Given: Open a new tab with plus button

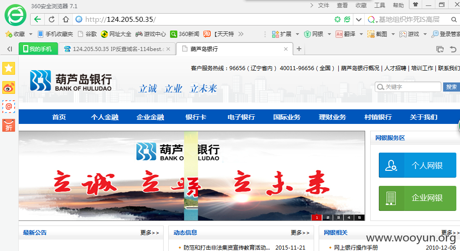Looking at the screenshot, I should click(x=299, y=49).
